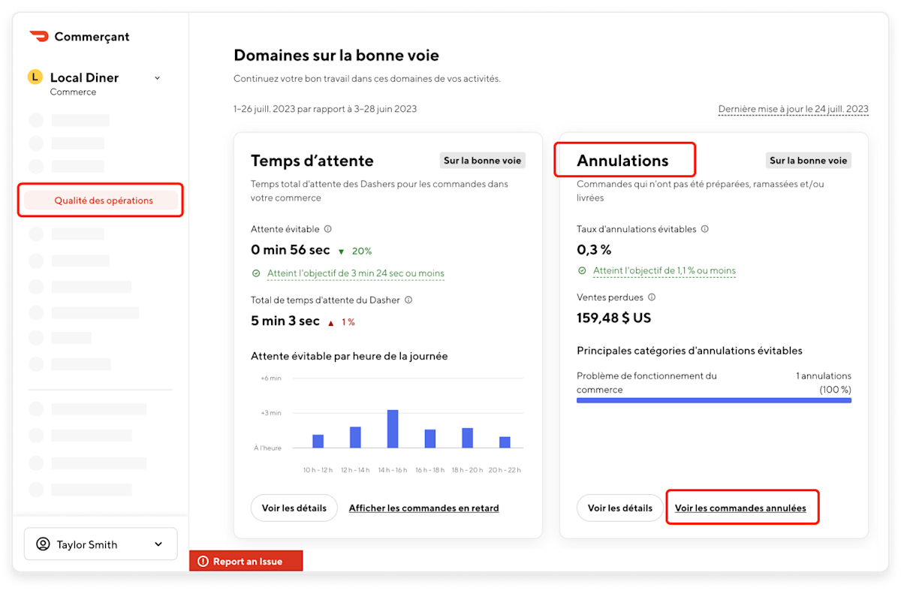The width and height of the screenshot is (901, 597).
Task: Click the Taylor Smith profile icon
Action: [44, 544]
